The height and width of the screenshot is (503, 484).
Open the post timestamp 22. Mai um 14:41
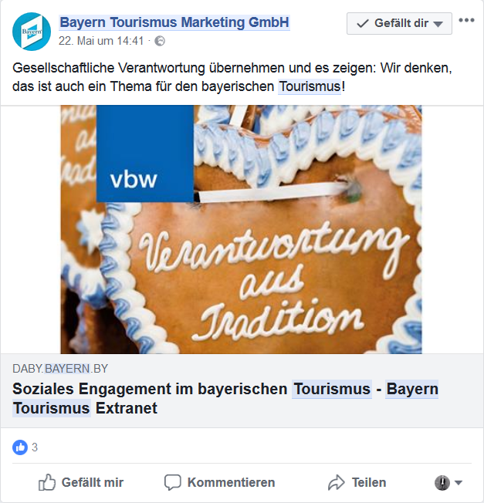pos(101,41)
